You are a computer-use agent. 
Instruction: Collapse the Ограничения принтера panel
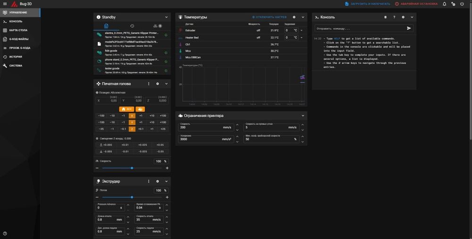[x=303, y=116]
